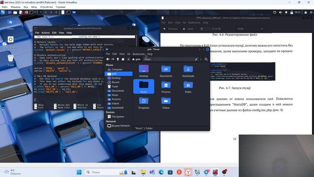
Task: Select gleb in Thunar sidebar
Action: (x=119, y=74)
